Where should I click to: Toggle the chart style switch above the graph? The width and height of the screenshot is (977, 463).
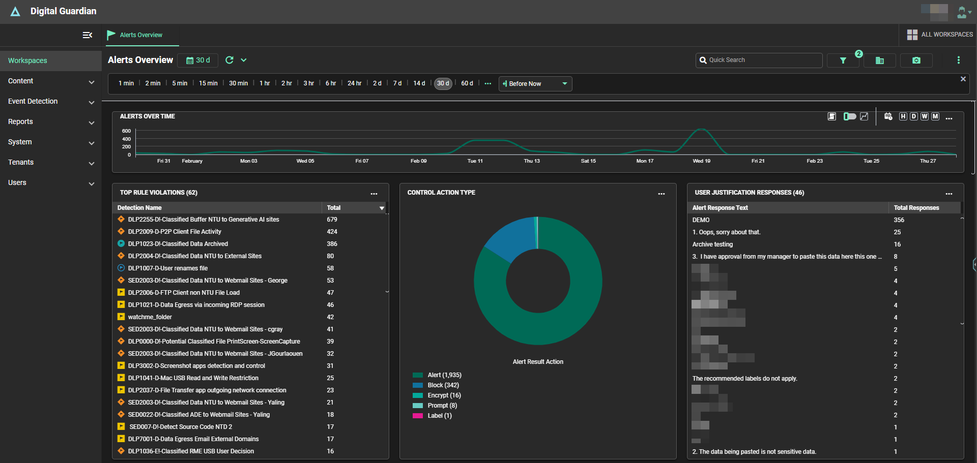[x=849, y=116]
